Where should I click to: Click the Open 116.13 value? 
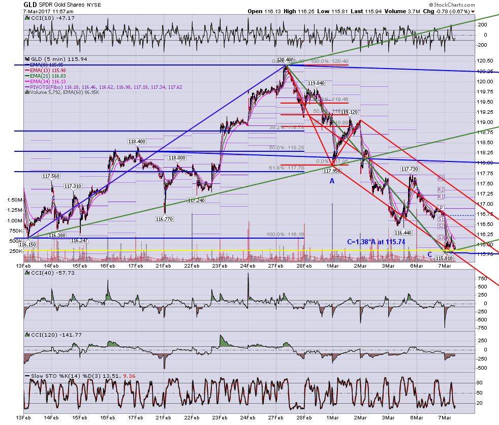pos(264,12)
